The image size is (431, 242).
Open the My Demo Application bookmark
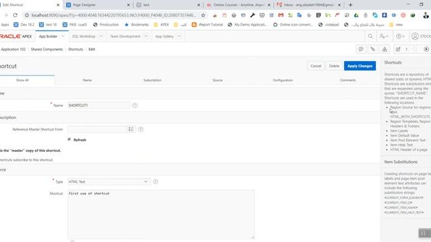point(247,25)
